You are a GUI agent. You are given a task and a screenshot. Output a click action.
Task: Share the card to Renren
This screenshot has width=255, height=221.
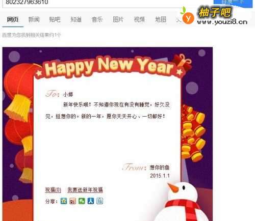pos(91,201)
